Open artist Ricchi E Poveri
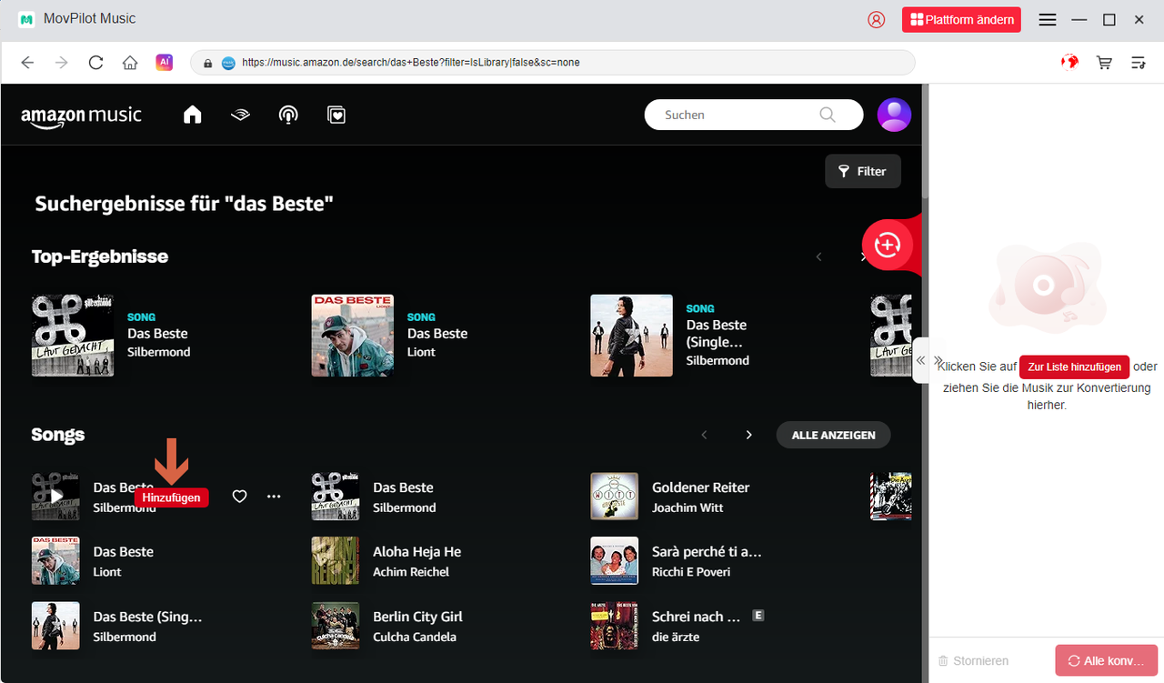 point(691,572)
